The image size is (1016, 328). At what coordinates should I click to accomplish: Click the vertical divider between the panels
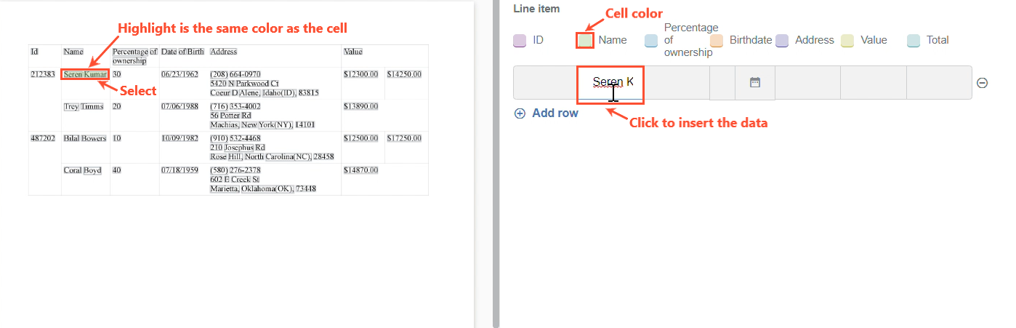[x=496, y=164]
